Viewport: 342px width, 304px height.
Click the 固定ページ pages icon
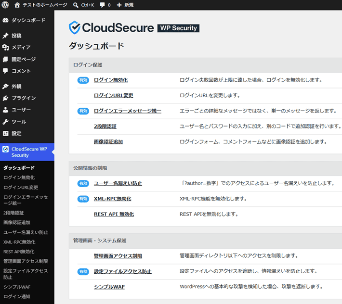click(5, 59)
